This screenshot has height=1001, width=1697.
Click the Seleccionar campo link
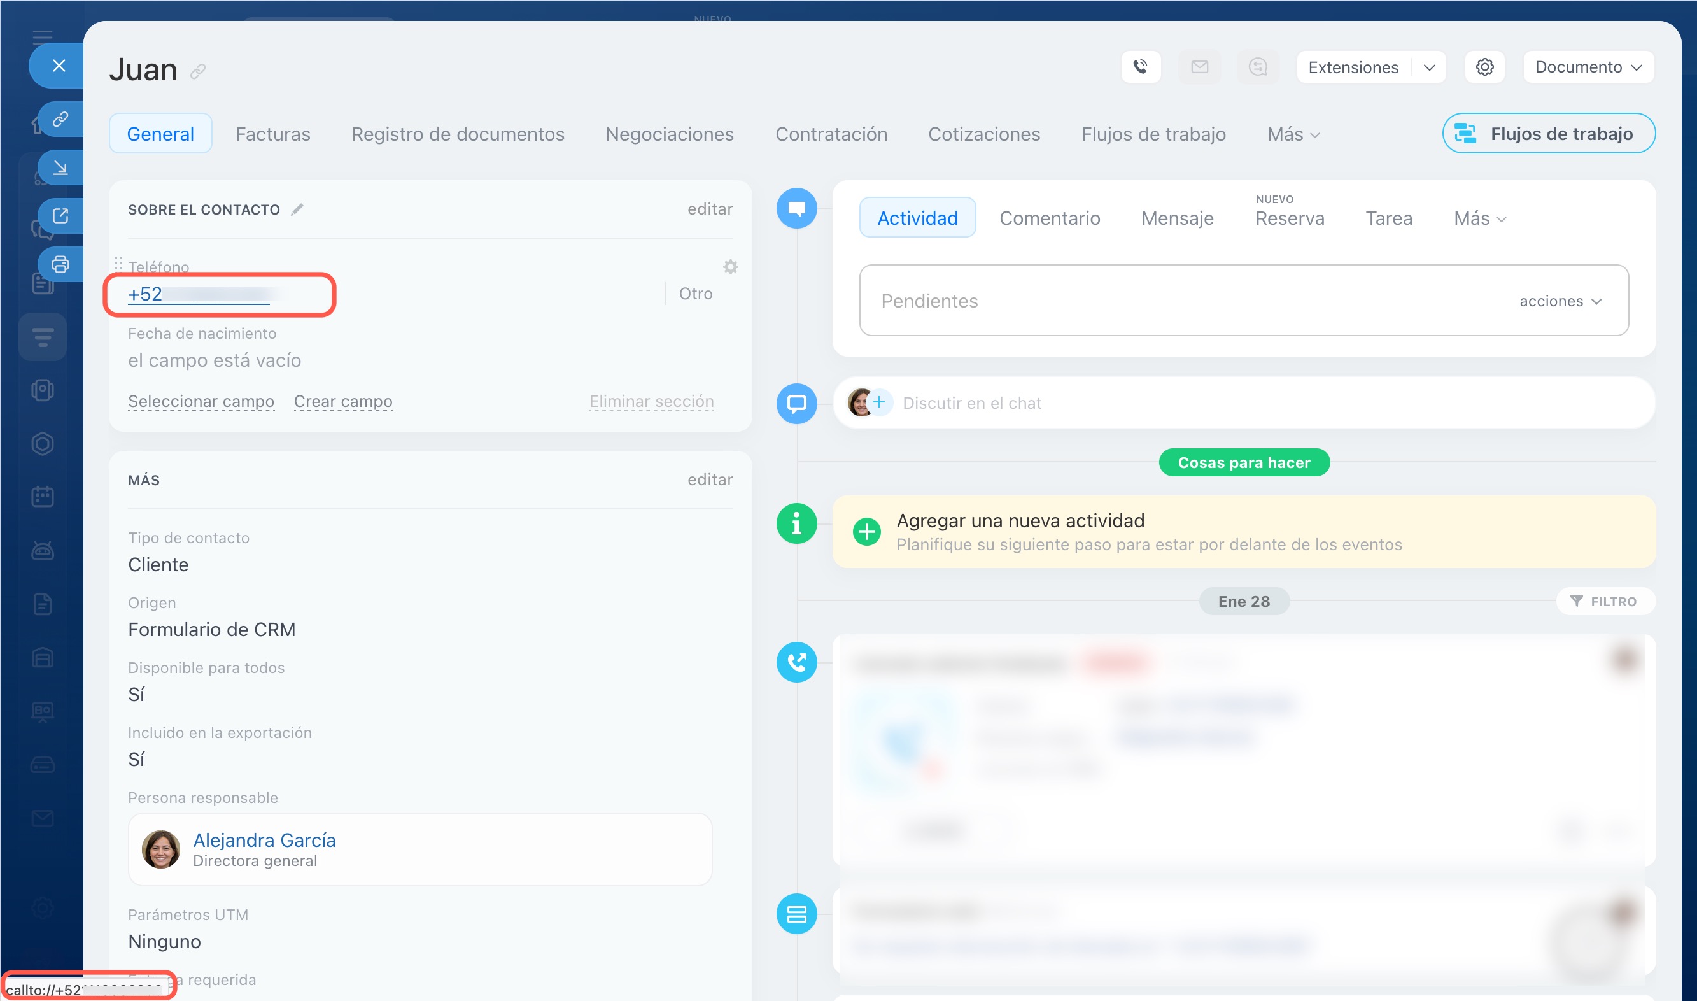pos(201,401)
